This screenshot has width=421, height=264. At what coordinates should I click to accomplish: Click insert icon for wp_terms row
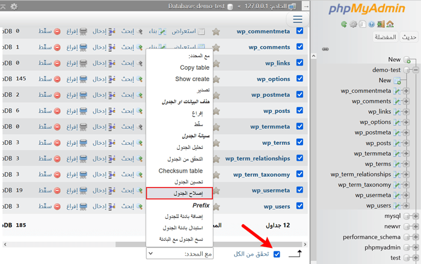click(112, 143)
